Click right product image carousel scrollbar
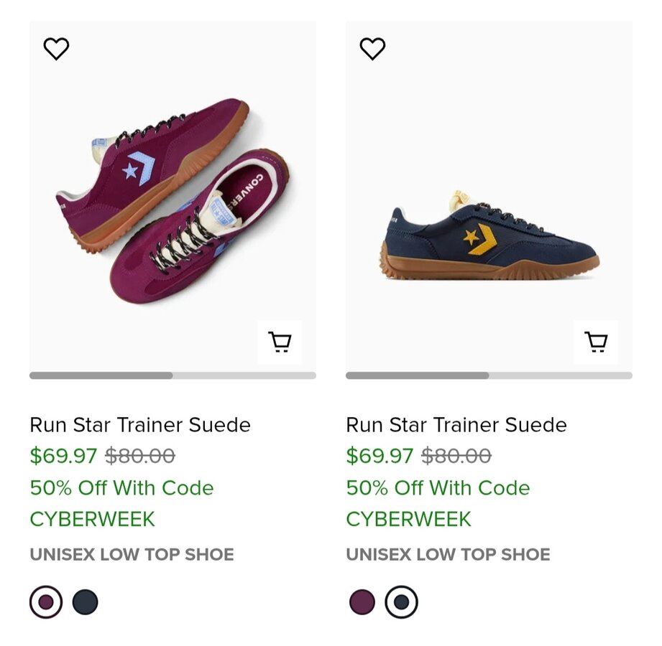Viewport: 662px width, 646px height. (489, 375)
